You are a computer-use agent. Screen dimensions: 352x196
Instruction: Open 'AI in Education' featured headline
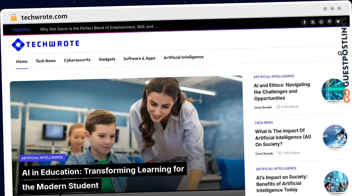click(x=103, y=178)
